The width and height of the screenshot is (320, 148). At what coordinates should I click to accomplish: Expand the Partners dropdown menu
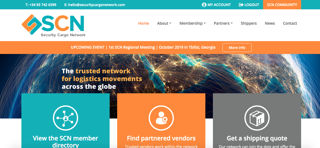[223, 23]
